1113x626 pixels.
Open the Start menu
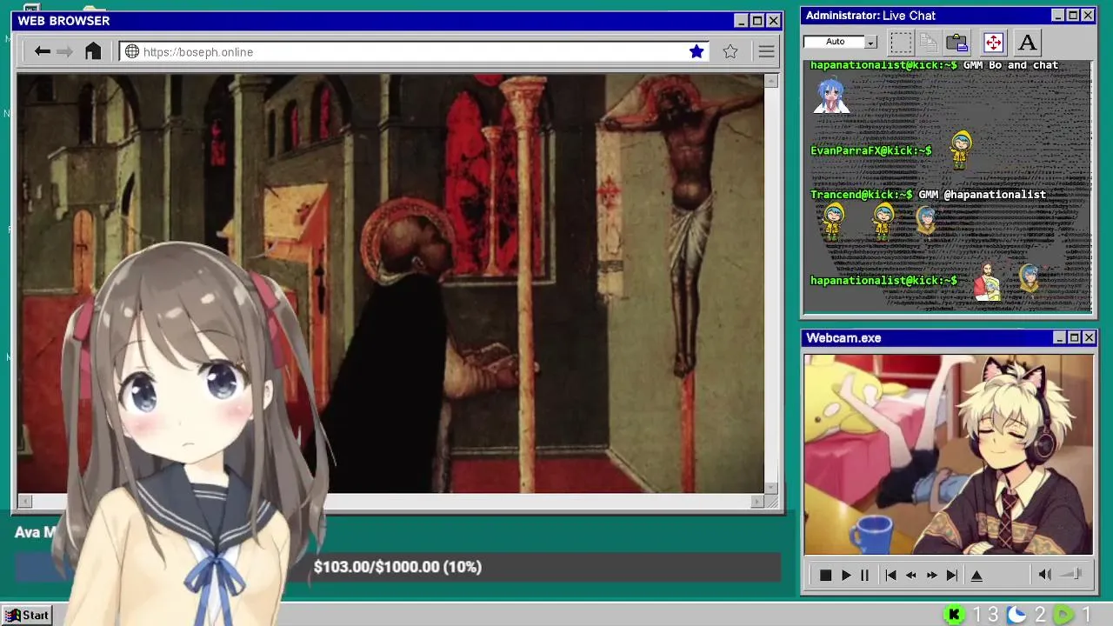pos(27,615)
